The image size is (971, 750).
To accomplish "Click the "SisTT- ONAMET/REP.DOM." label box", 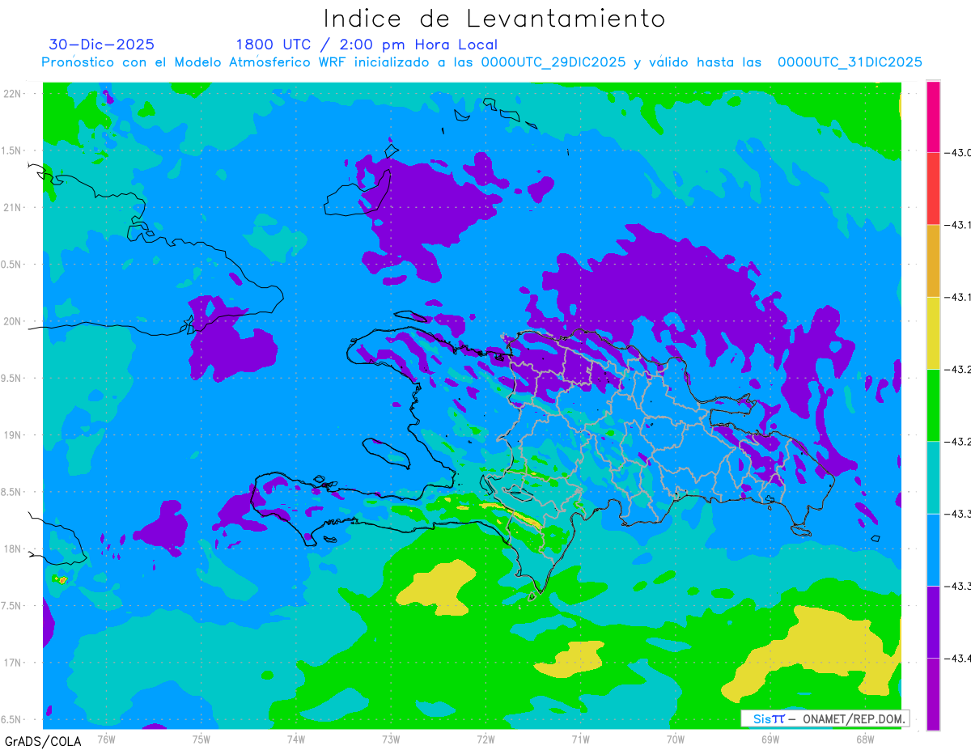I will pos(825,718).
